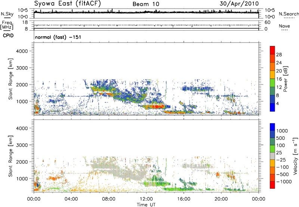Click the 'normal (fast) -151' mode text
Screen dimensions: 299x207
58,37
